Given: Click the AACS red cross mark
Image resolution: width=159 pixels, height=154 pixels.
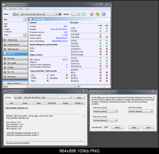Looking at the screenshot, I should [x=47, y=81].
